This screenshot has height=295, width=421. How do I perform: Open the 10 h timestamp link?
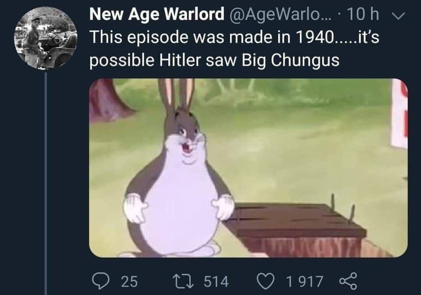point(363,14)
